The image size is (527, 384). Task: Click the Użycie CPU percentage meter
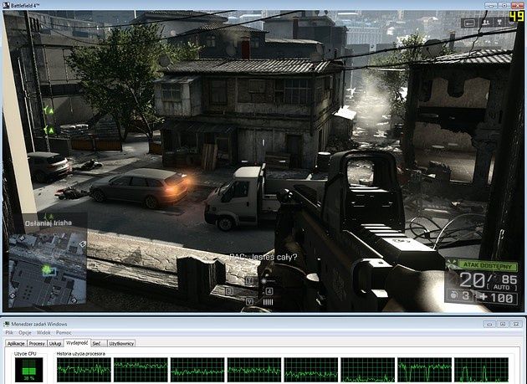coord(29,370)
